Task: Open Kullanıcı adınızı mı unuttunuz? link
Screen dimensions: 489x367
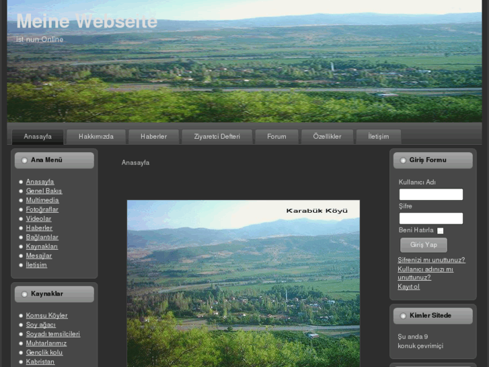Action: (425, 273)
